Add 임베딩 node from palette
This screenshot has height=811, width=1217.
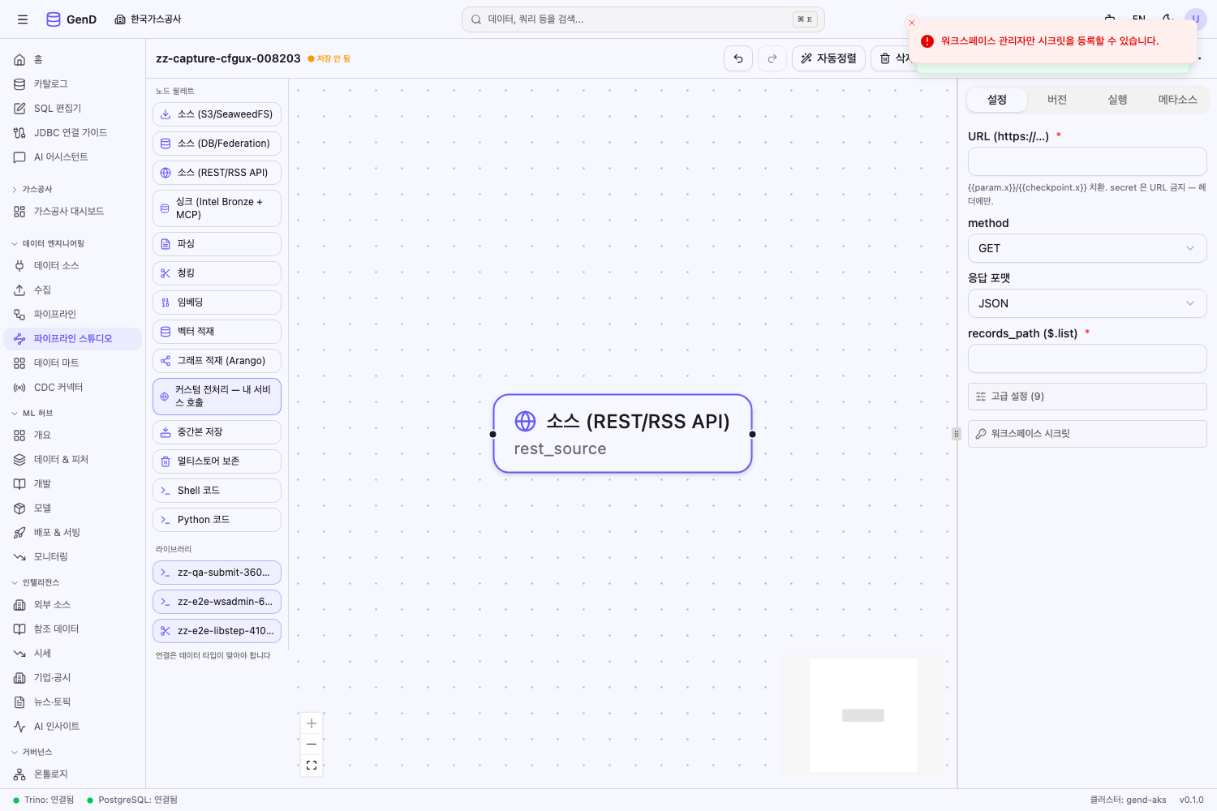pos(217,303)
